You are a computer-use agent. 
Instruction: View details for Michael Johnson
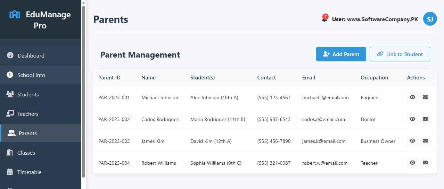(412, 97)
